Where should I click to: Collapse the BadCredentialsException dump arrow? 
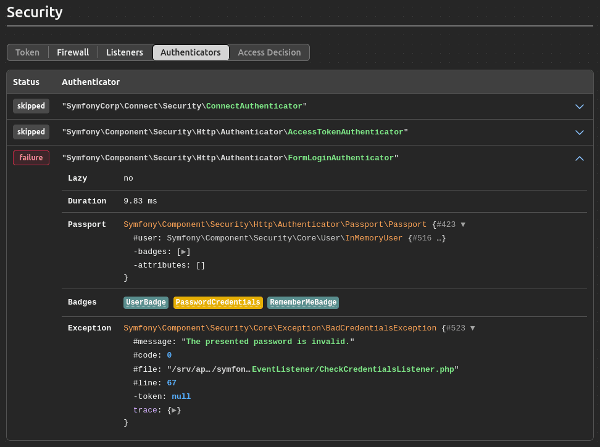(473, 328)
